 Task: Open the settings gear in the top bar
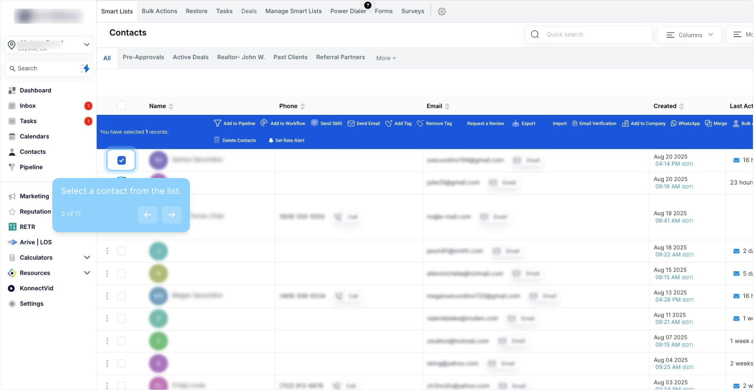click(x=442, y=12)
